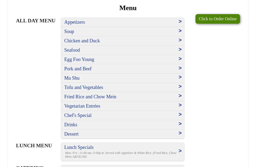The height and width of the screenshot is (167, 256).
Task: Open the Drinks menu category
Action: [70, 125]
